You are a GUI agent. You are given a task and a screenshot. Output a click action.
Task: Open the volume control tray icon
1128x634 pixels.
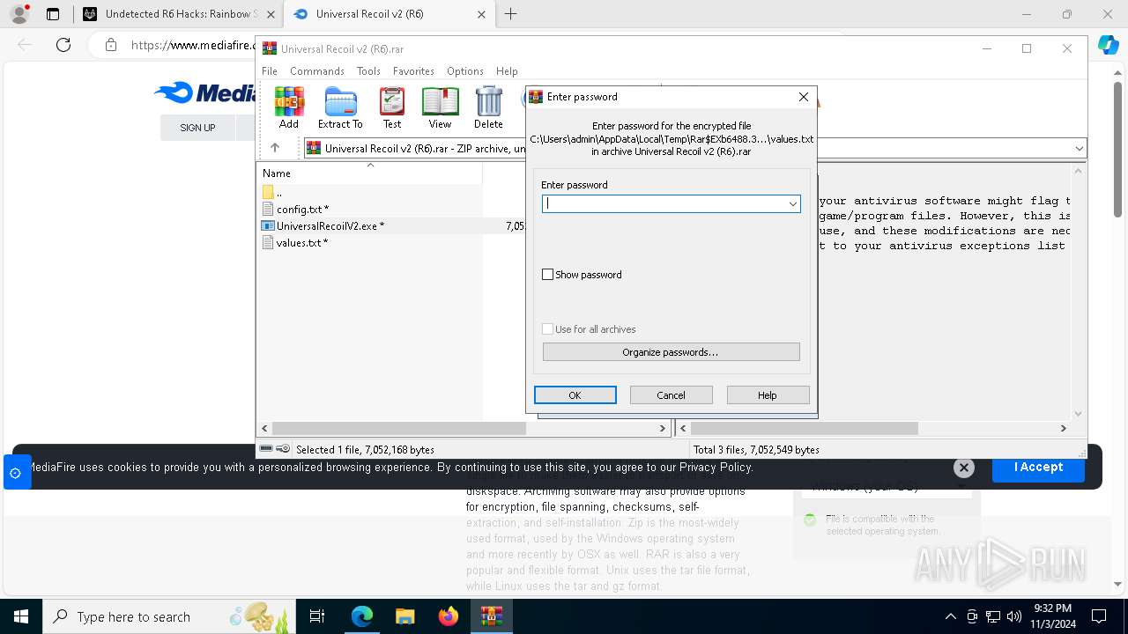pyautogui.click(x=1014, y=616)
